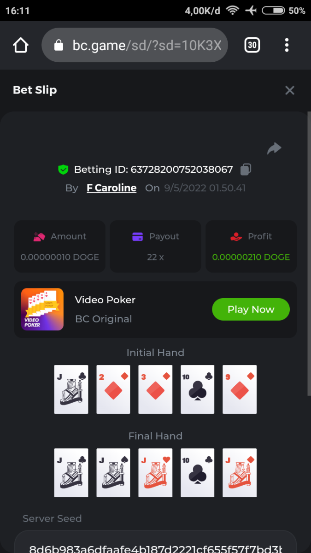Screen dimensions: 311x553
Task: Tap the bc.game address bar
Action: click(135, 45)
